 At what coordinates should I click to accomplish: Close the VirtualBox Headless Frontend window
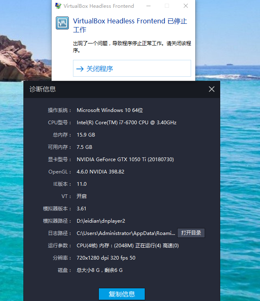[x=186, y=6]
